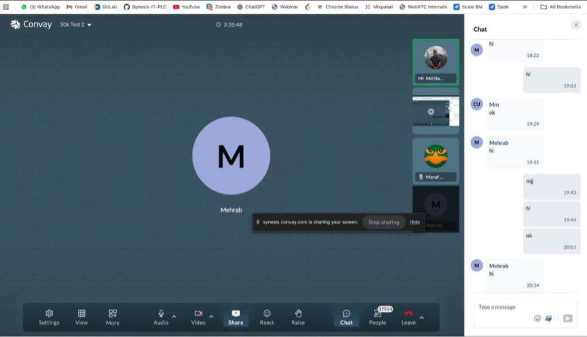Open the View layout options
The image size is (587, 337).
pyautogui.click(x=81, y=316)
